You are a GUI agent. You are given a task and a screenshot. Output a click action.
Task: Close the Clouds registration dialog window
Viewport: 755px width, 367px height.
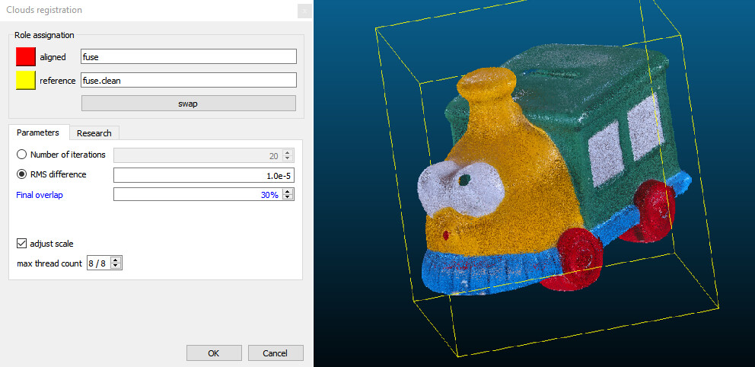(304, 11)
